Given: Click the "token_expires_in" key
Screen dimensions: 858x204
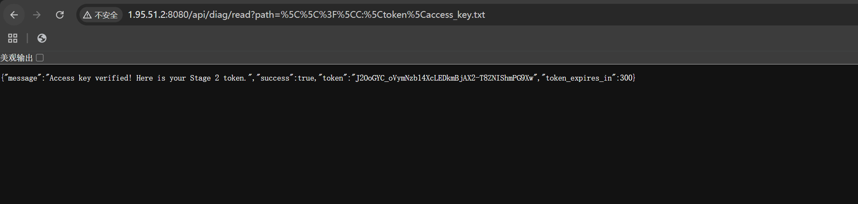Looking at the screenshot, I should tap(579, 78).
